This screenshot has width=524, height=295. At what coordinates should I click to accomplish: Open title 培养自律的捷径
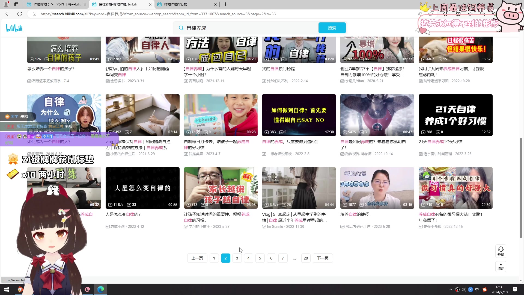tap(355, 214)
